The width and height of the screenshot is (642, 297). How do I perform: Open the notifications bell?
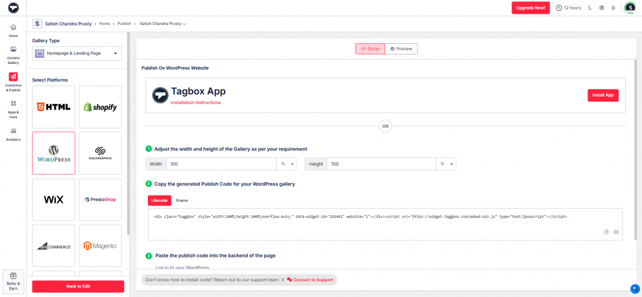[x=613, y=8]
